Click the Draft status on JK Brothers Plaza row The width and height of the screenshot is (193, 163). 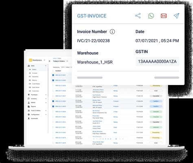tap(156, 91)
